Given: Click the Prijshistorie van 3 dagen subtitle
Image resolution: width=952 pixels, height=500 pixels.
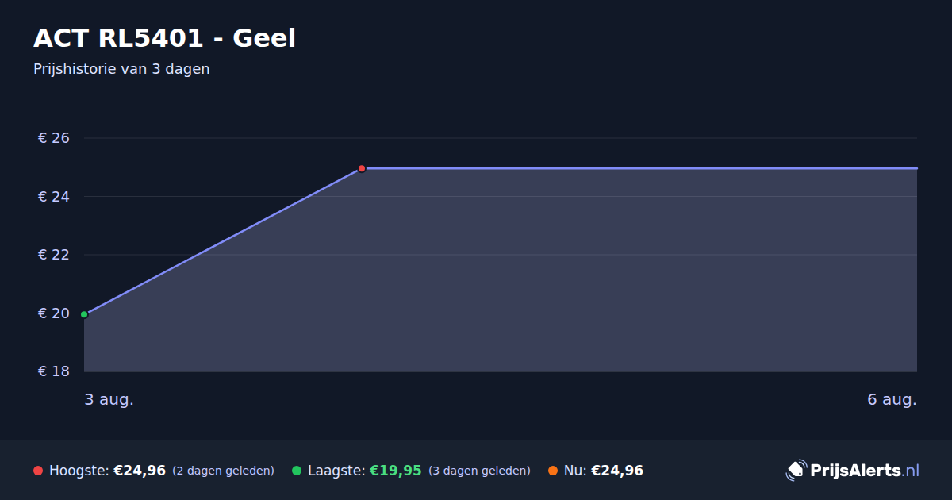Looking at the screenshot, I should [121, 69].
